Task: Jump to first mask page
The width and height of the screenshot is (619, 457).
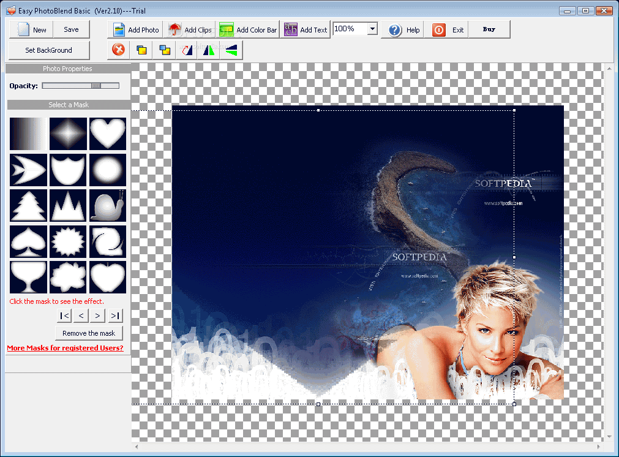Action: coord(64,315)
